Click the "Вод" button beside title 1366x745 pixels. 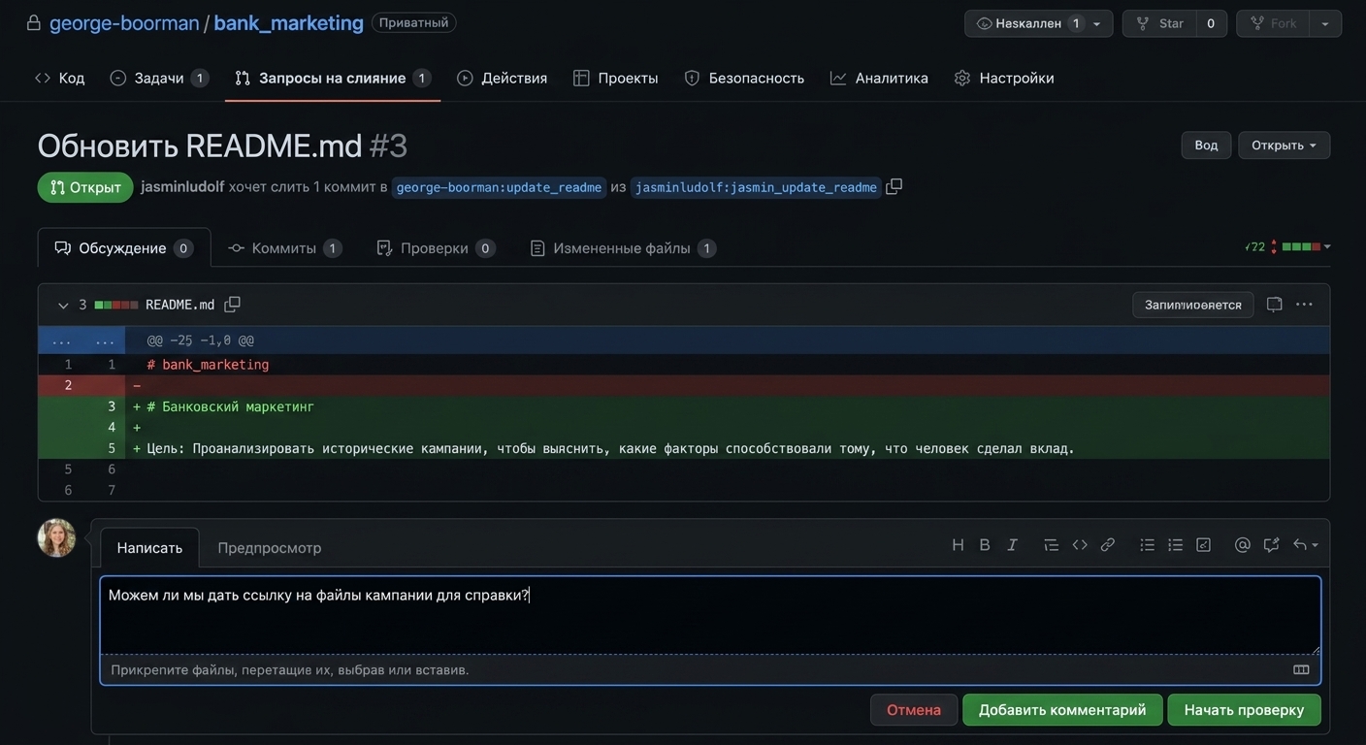pos(1206,146)
